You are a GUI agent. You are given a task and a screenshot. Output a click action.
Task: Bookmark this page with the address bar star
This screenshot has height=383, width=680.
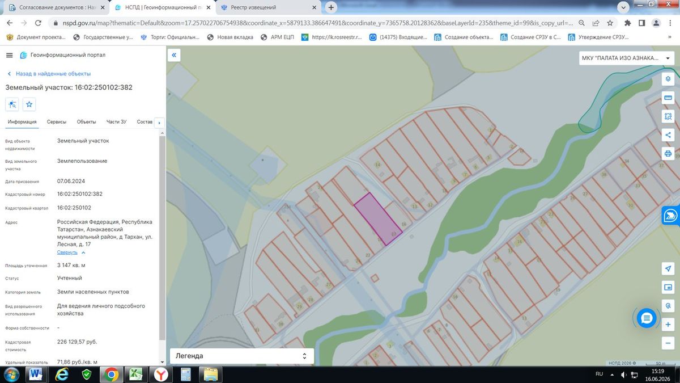coord(610,23)
